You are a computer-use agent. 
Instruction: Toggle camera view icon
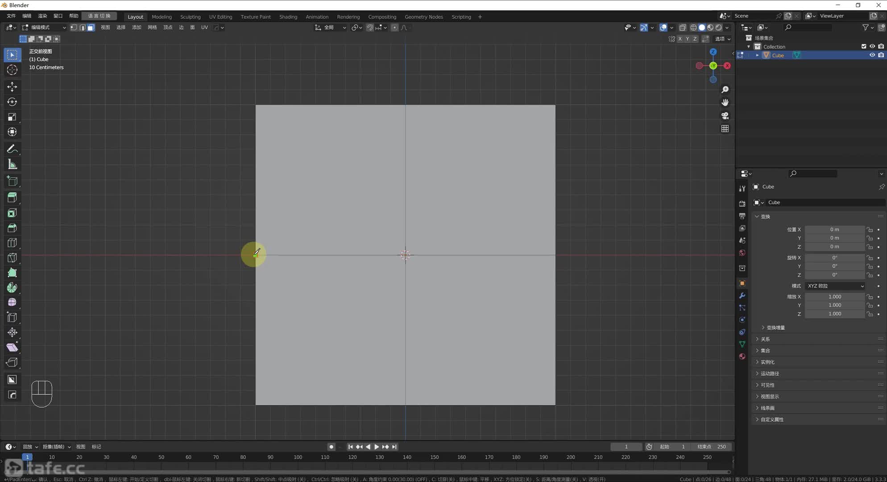click(725, 116)
